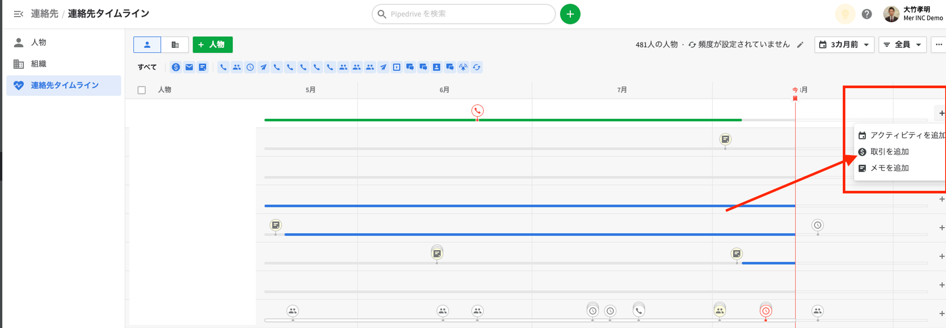This screenshot has width=946, height=328.
Task: Filter by alarm bell activity icon
Action: point(463,67)
